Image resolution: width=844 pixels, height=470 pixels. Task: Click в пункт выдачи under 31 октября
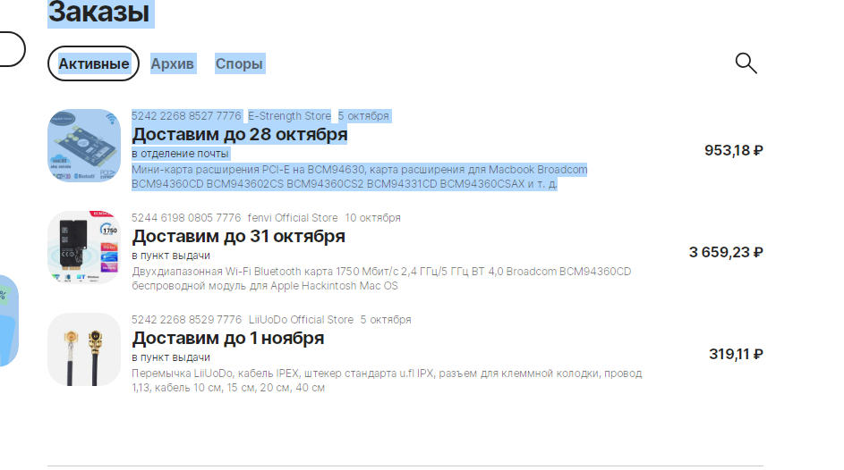point(171,256)
